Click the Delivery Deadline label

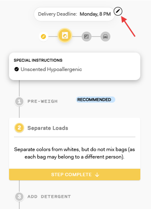[x=57, y=14]
